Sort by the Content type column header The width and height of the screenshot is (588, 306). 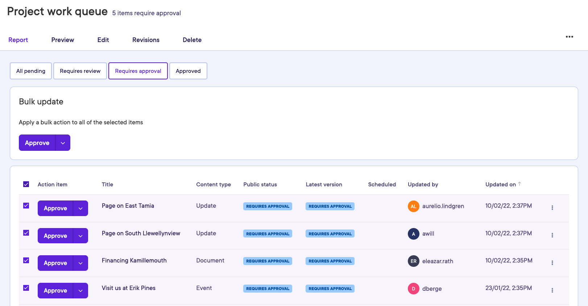tap(213, 185)
